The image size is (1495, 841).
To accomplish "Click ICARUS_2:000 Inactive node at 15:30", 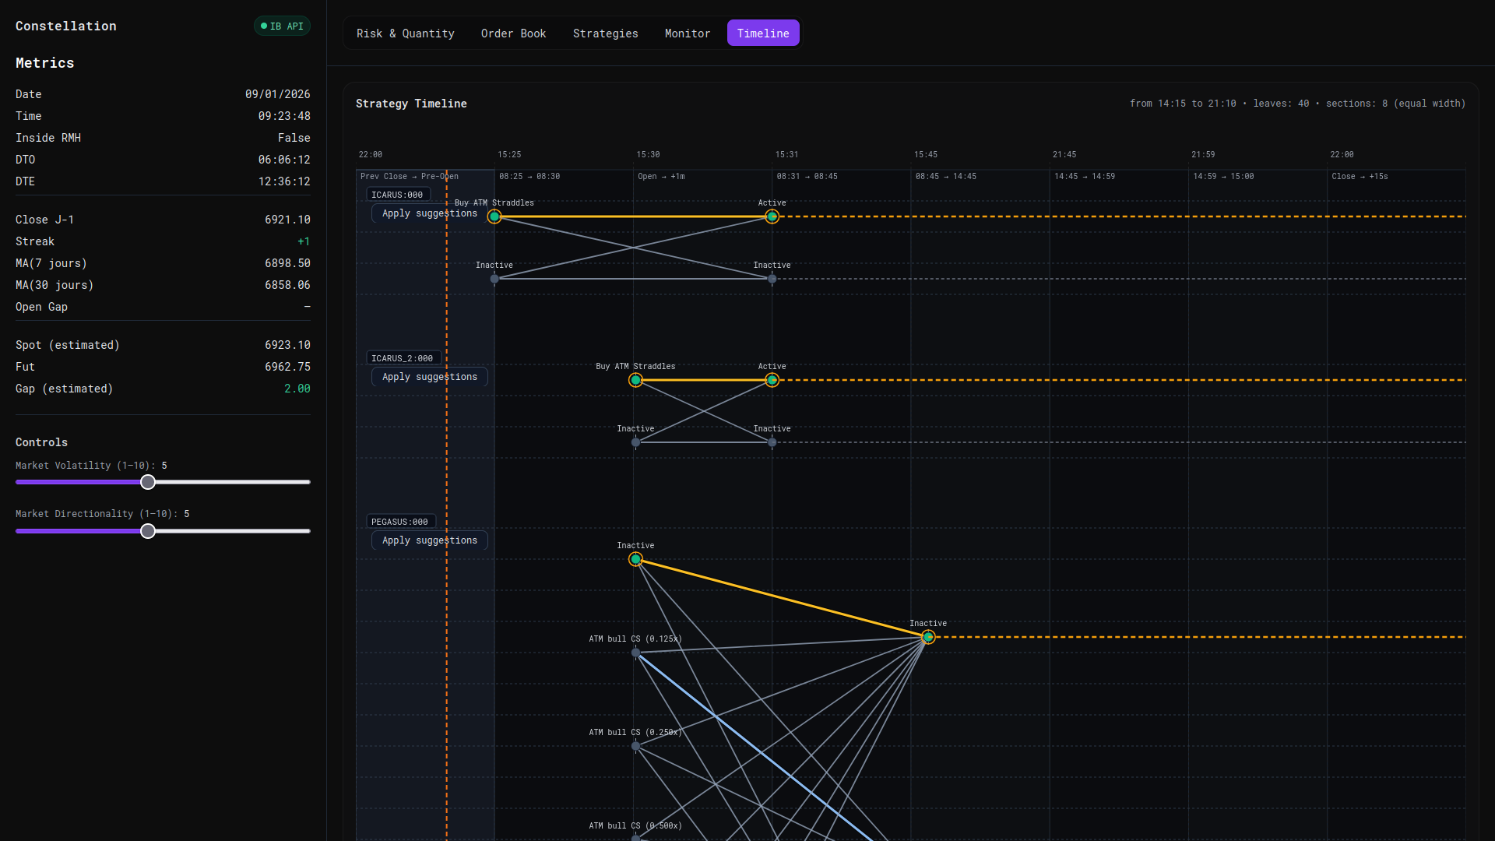I will pos(635,442).
